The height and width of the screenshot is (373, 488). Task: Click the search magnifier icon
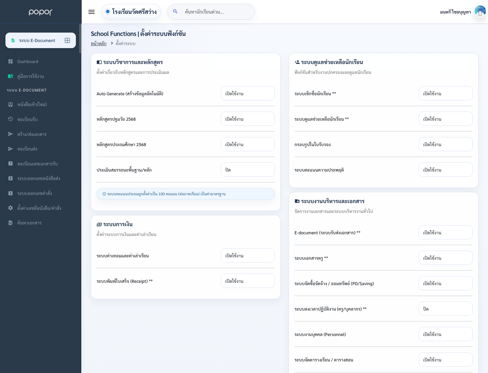point(176,12)
